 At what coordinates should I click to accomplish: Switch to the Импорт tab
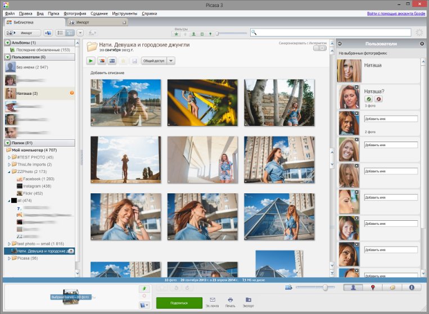pyautogui.click(x=97, y=22)
